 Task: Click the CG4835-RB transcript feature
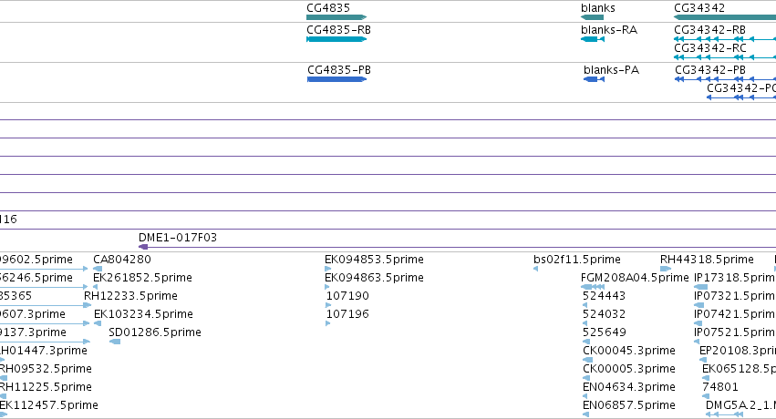tap(336, 39)
